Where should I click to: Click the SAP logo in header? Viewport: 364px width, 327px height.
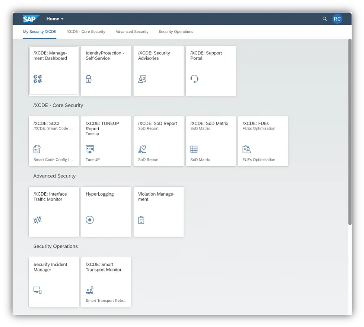(31, 19)
